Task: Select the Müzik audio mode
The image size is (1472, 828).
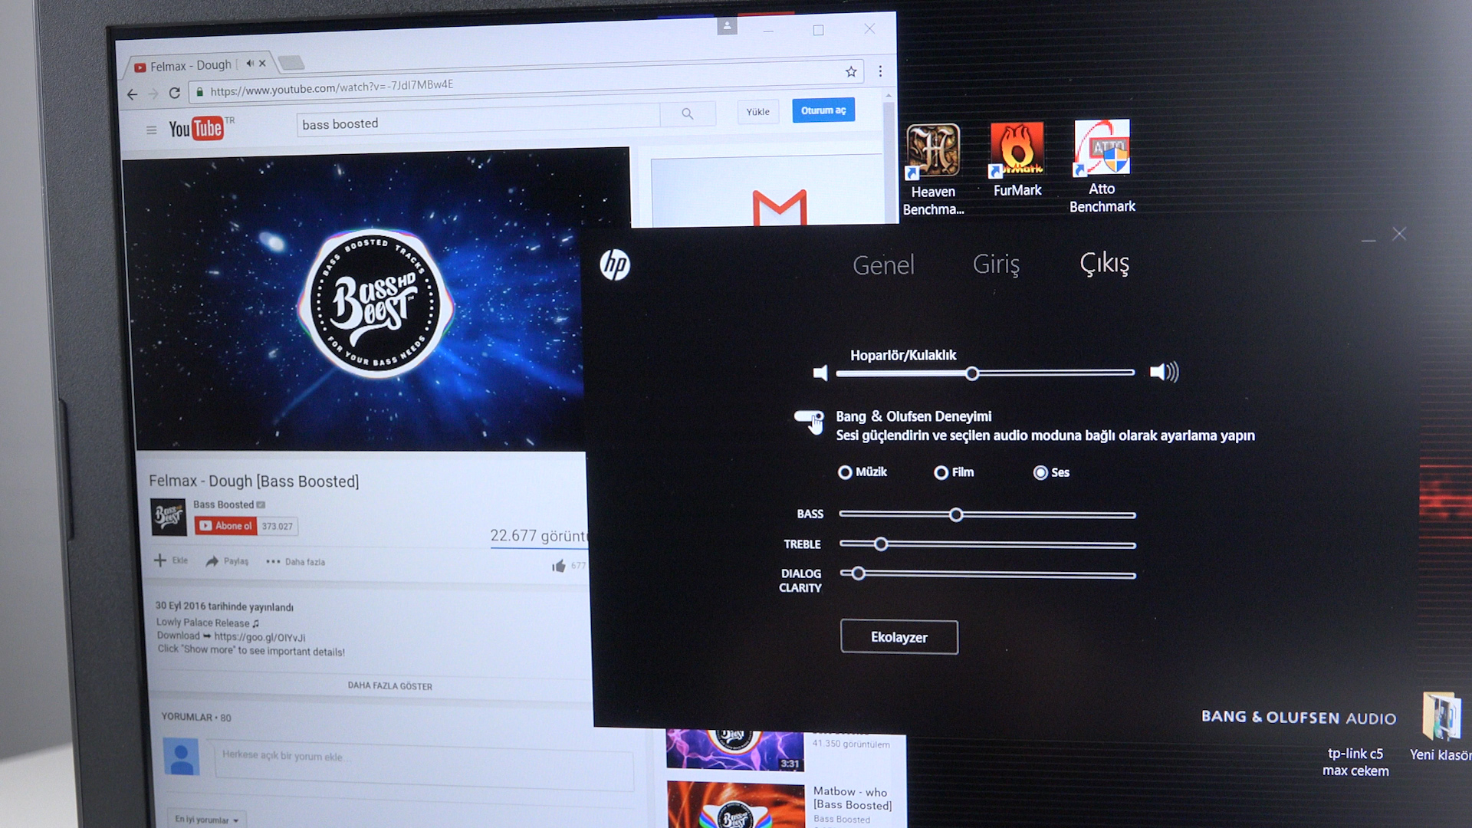Action: click(863, 472)
